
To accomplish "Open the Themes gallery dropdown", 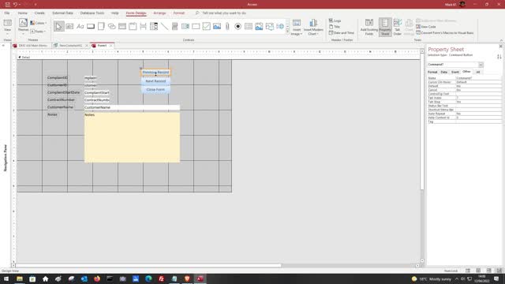I will pos(23,27).
